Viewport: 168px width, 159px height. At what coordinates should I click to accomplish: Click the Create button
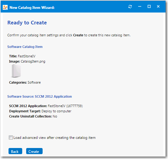(x=34, y=151)
